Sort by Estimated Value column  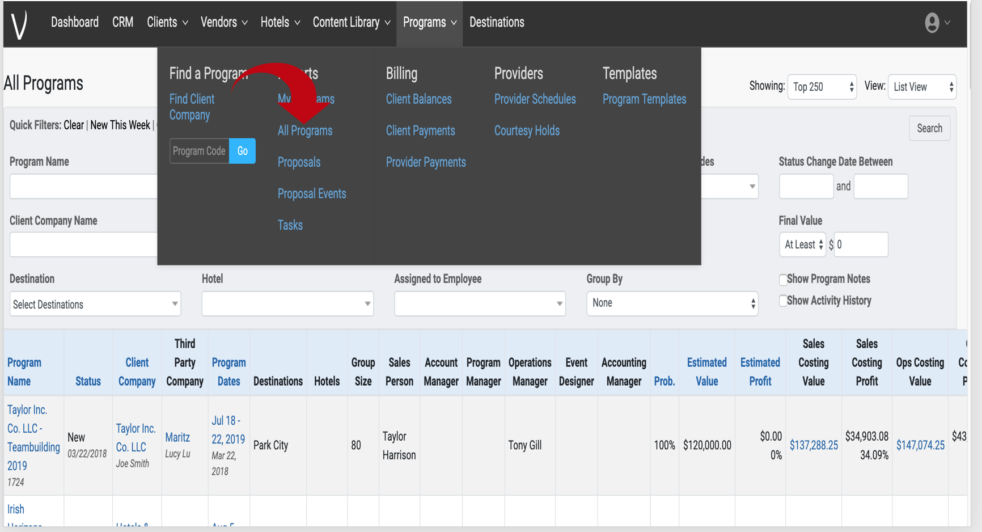tap(706, 372)
